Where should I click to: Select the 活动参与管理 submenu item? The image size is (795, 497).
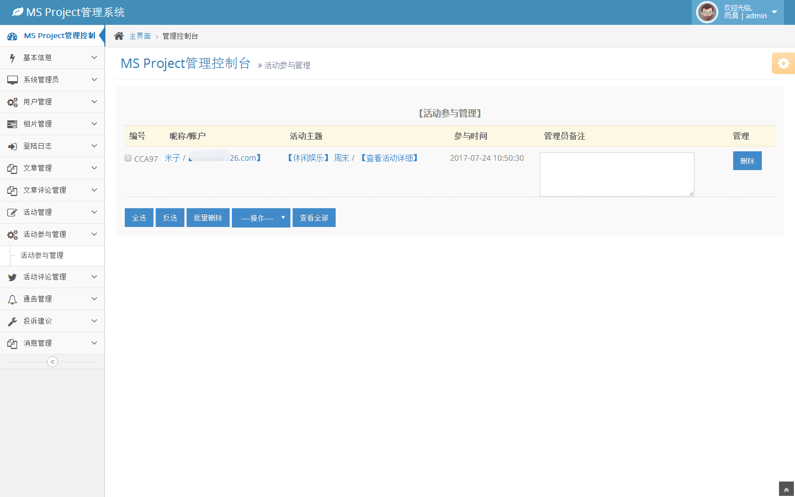tap(42, 255)
